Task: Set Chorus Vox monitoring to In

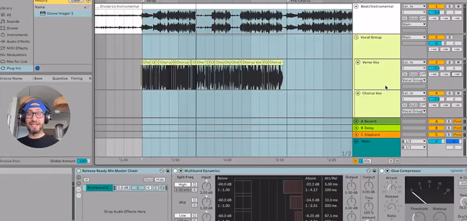Action: tap(404, 105)
